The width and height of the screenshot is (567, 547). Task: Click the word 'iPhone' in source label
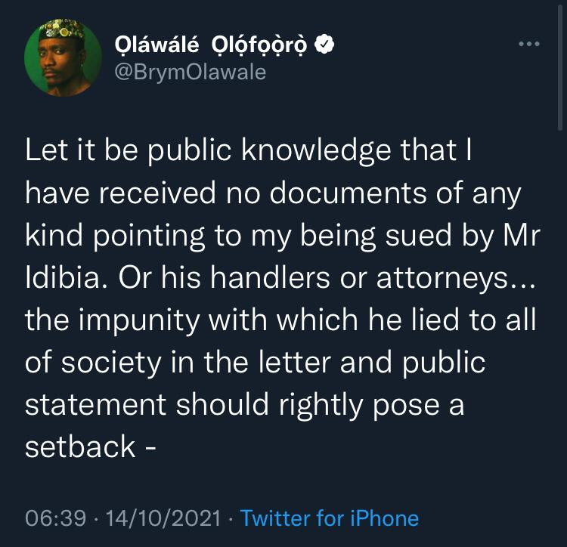pyautogui.click(x=384, y=518)
